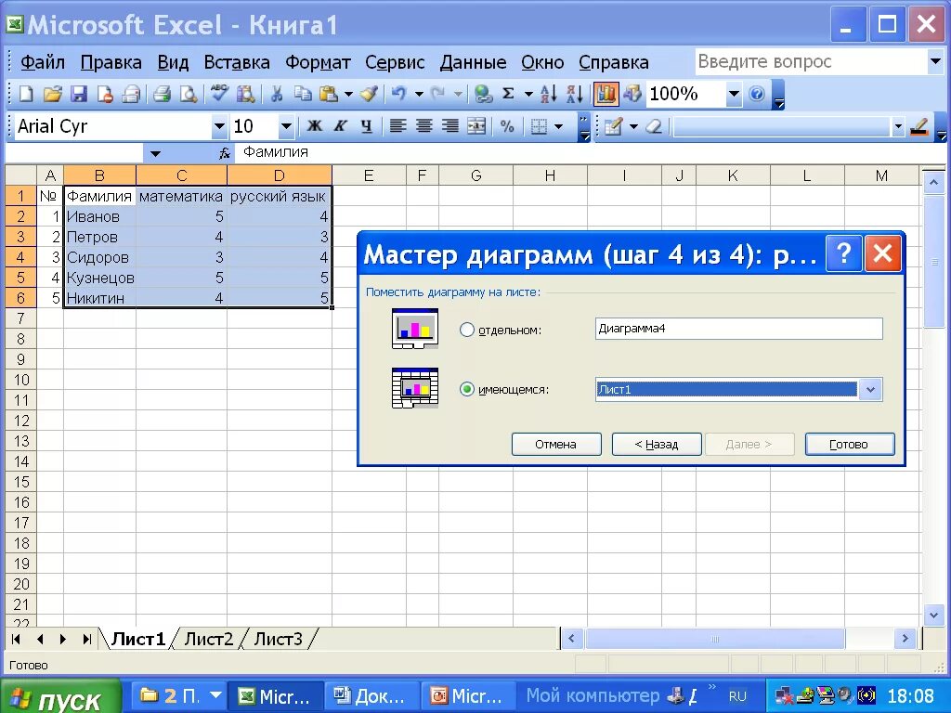Save the workbook with floppy disk icon
This screenshot has height=713, width=951.
coord(79,94)
